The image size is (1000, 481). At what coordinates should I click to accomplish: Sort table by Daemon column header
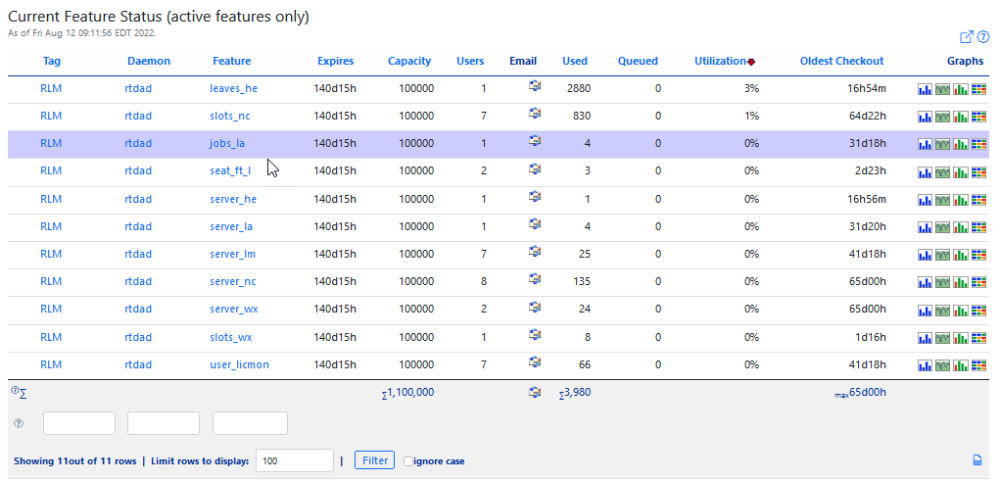point(149,62)
